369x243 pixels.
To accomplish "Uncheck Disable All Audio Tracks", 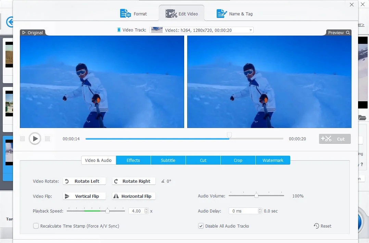I will tap(201, 226).
